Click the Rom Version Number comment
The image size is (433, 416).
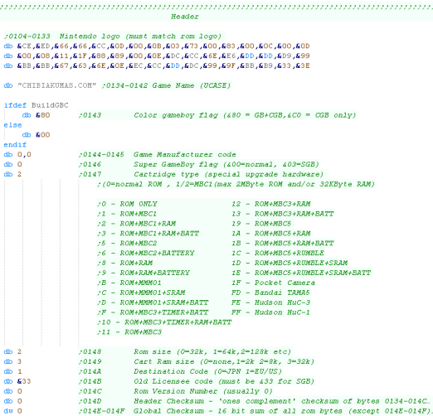tap(176, 391)
